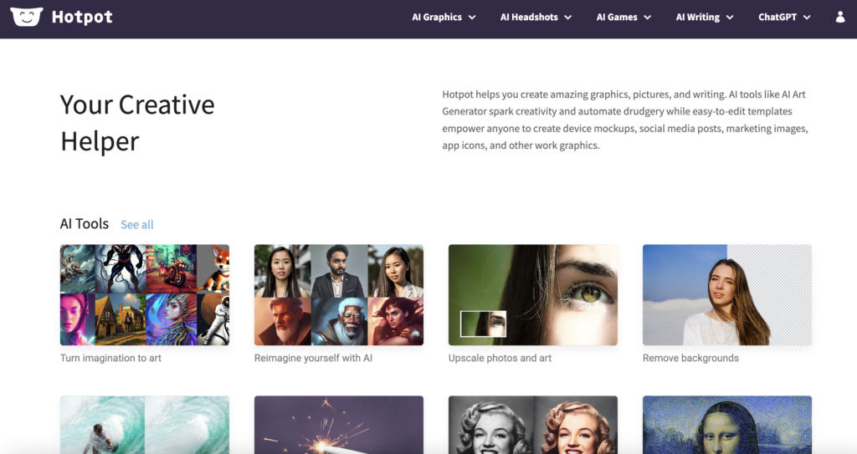Expand the AI Graphics dropdown menu
The image size is (857, 454).
click(x=444, y=17)
